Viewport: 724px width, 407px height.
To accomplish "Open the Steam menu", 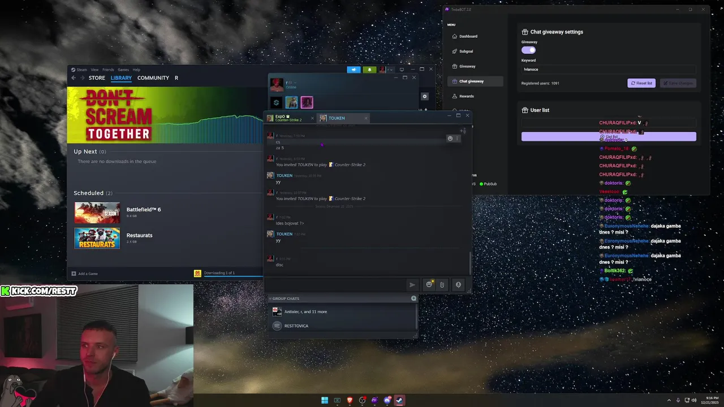I will pos(79,70).
